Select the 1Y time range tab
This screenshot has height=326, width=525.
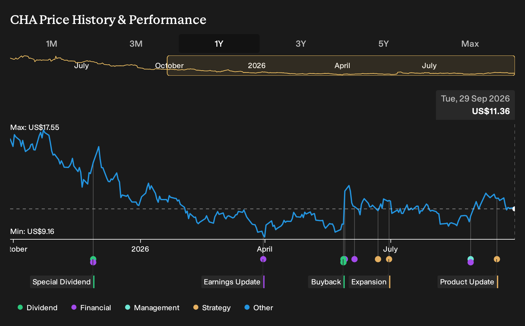click(219, 44)
